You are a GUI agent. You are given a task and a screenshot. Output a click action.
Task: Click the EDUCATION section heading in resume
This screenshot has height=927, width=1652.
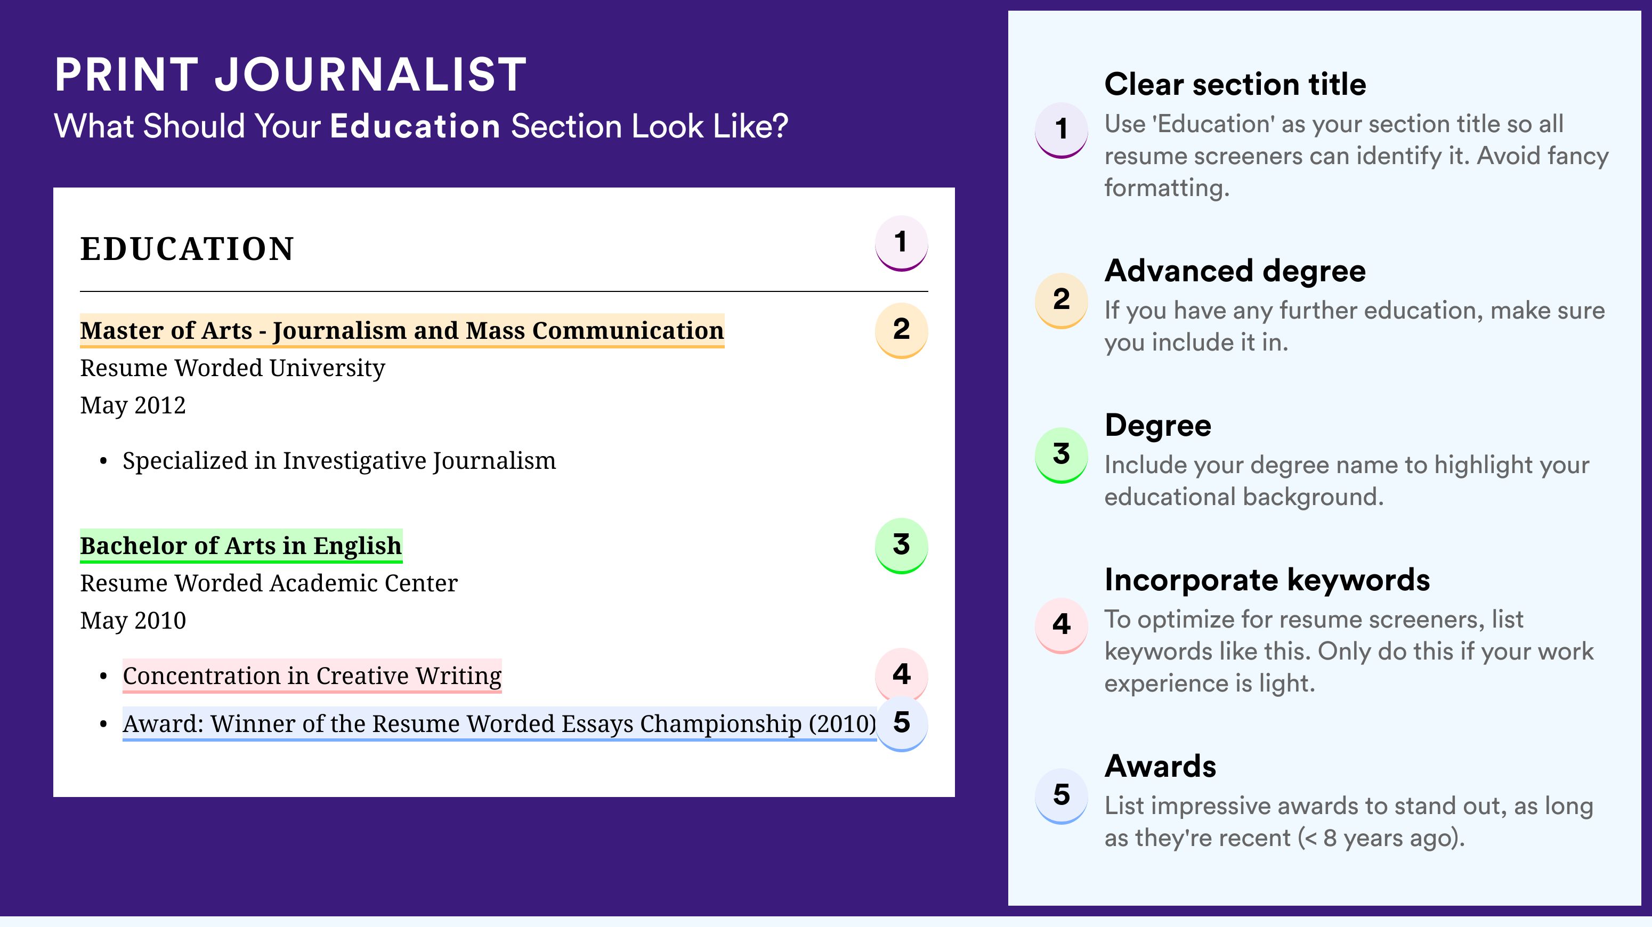pos(187,249)
